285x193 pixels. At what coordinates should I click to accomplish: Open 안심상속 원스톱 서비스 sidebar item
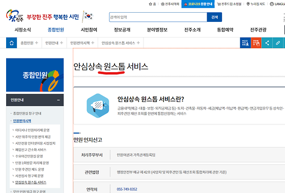(31, 182)
